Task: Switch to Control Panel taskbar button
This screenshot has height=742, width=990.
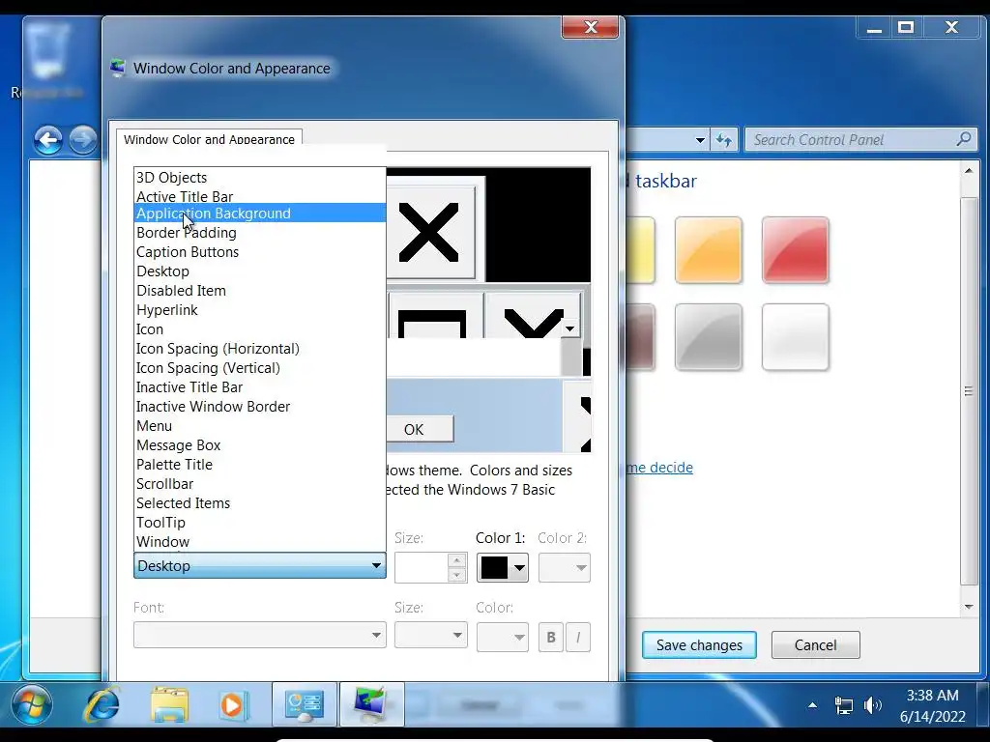Action: [305, 704]
